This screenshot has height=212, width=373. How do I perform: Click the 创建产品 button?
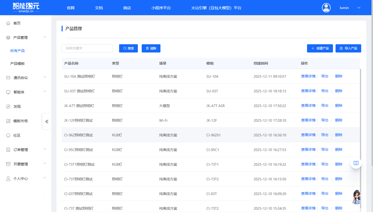pos(320,48)
